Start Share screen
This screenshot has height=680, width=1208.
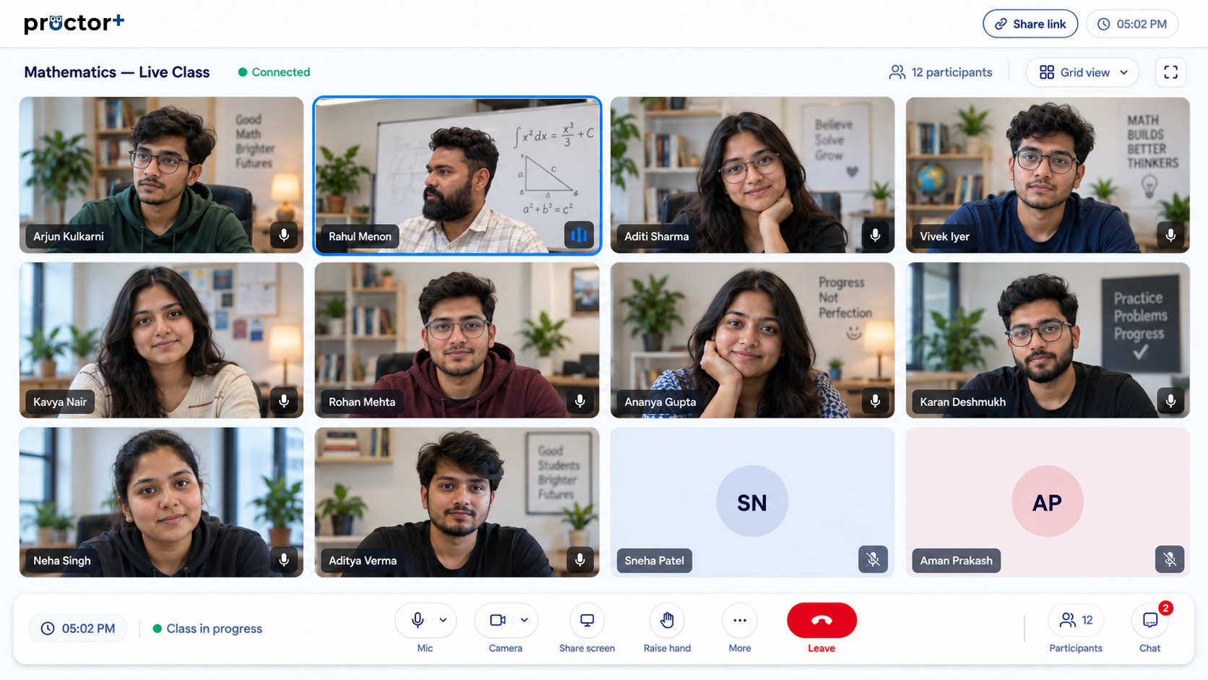(x=587, y=620)
